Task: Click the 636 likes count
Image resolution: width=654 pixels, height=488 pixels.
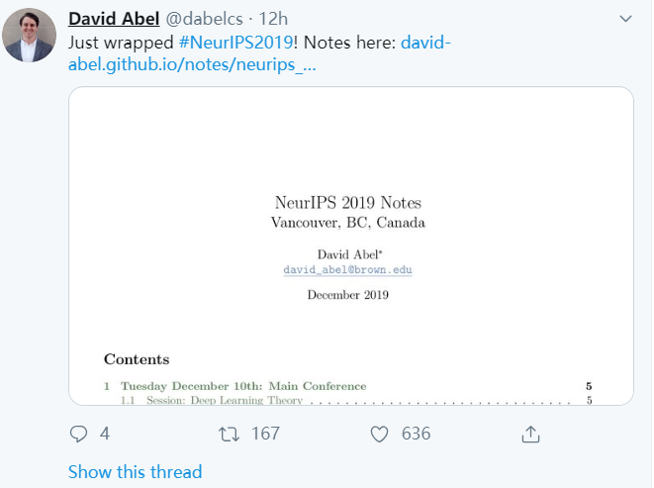Action: 416,434
